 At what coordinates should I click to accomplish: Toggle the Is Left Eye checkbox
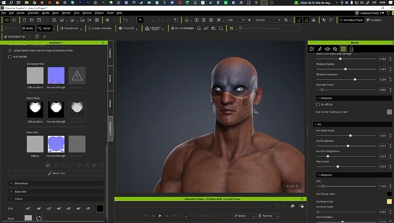point(318,104)
